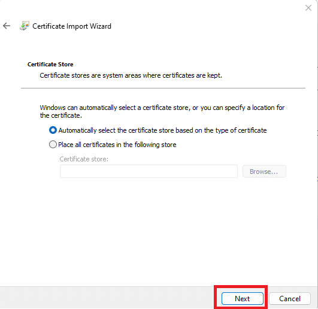Image resolution: width=318 pixels, height=309 pixels.
Task: Click the bold "Certificate Store" heading
Action: [50, 65]
